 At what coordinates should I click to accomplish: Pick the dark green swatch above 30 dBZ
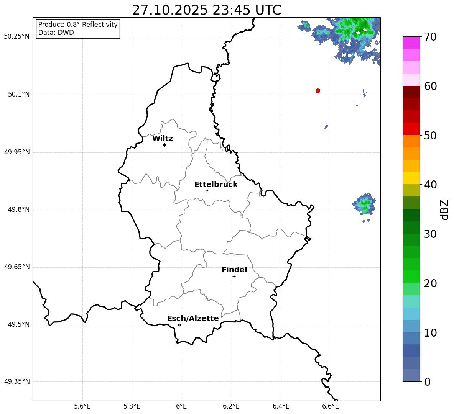(411, 227)
